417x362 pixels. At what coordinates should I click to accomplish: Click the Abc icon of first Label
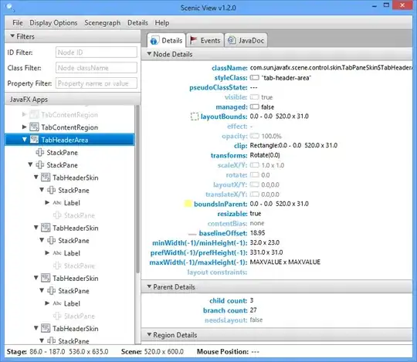coord(57,203)
